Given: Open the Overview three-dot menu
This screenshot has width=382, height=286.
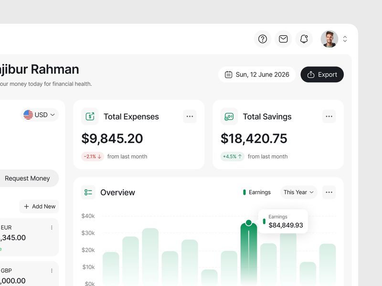Looking at the screenshot, I should (329, 192).
